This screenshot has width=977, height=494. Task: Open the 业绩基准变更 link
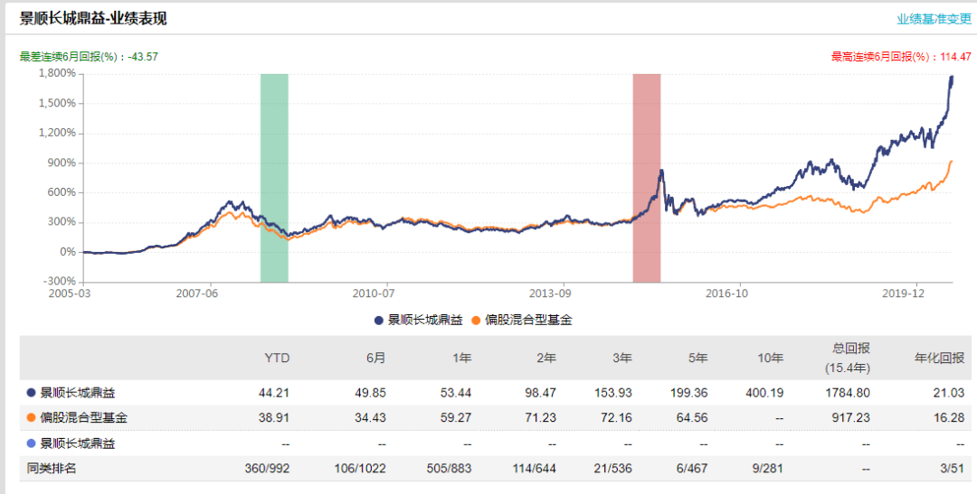point(934,19)
